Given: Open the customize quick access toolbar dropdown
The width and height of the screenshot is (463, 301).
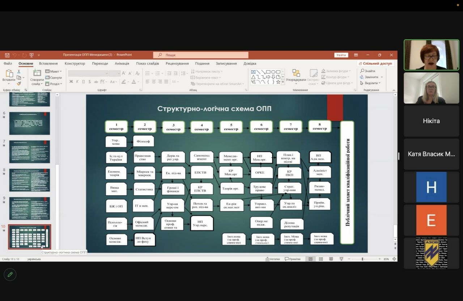Looking at the screenshot, I should point(39,55).
